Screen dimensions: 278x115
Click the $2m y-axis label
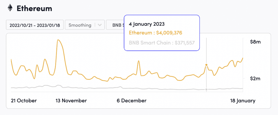pyautogui.click(x=255, y=79)
